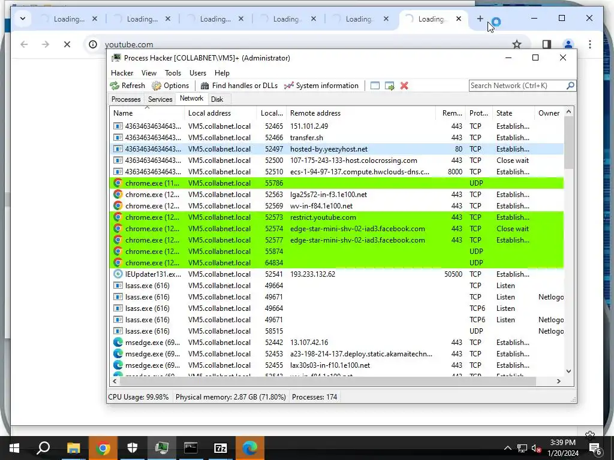Select the hwclouds-dns connection on port 8000
The image size is (614, 460).
pyautogui.click(x=337, y=172)
